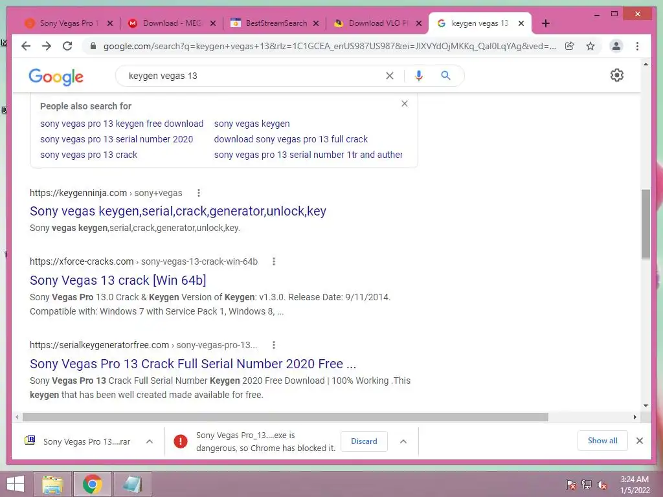Image resolution: width=663 pixels, height=497 pixels.
Task: Search 'sony vegas pro 13 keygen free download'
Action: (122, 124)
